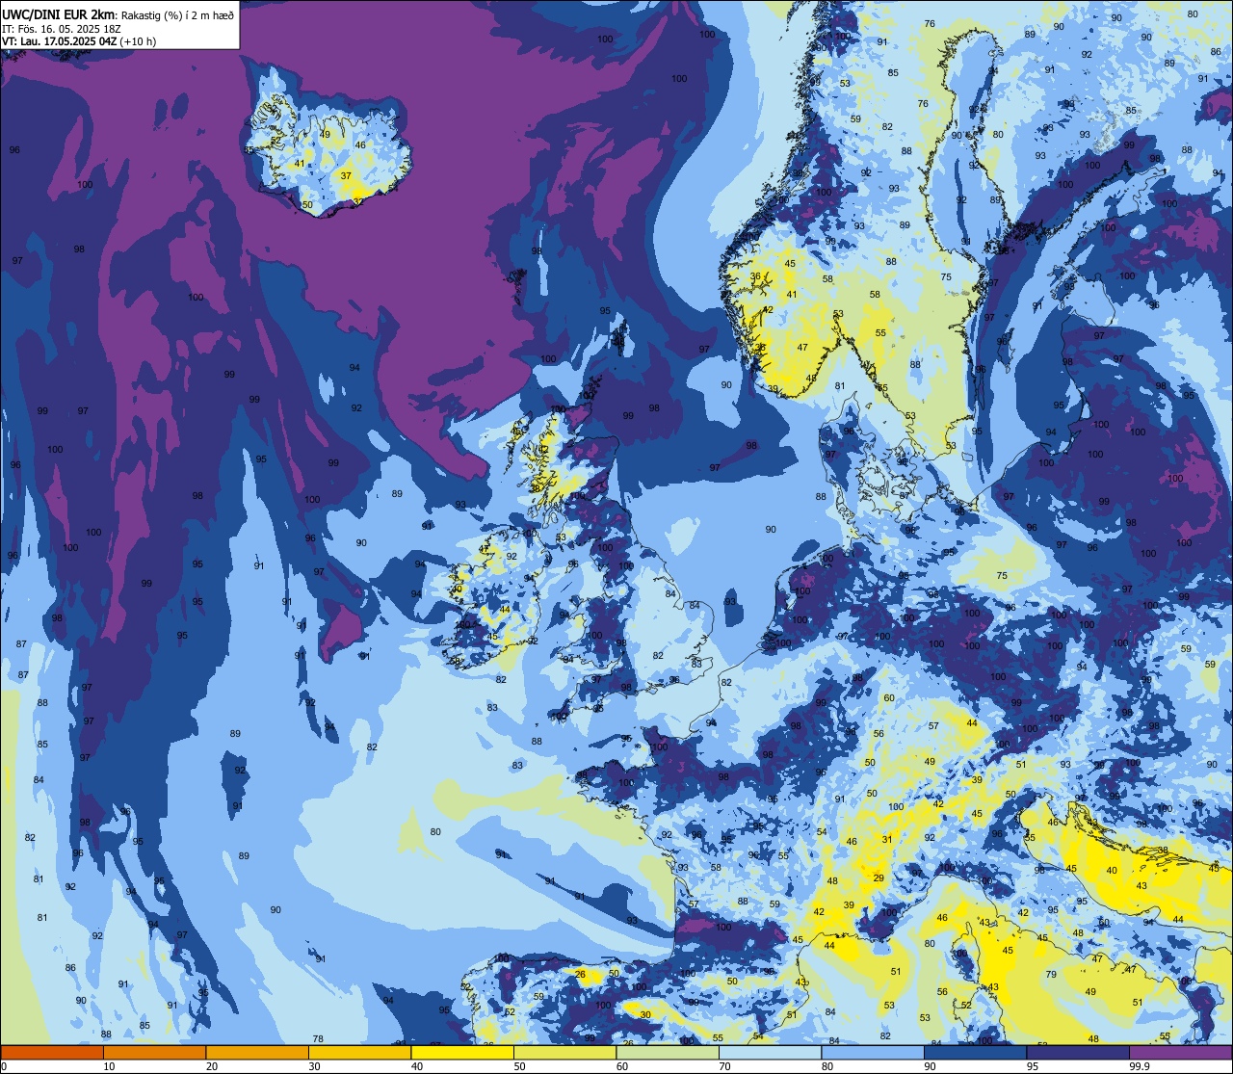Image resolution: width=1233 pixels, height=1074 pixels.
Task: Click the legend tick label '60'
Action: coord(622,1066)
